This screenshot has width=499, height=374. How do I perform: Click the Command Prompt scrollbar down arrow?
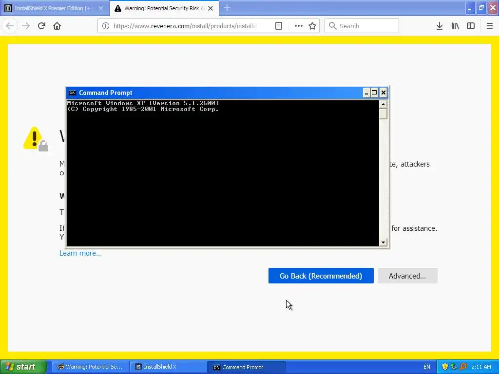point(383,243)
